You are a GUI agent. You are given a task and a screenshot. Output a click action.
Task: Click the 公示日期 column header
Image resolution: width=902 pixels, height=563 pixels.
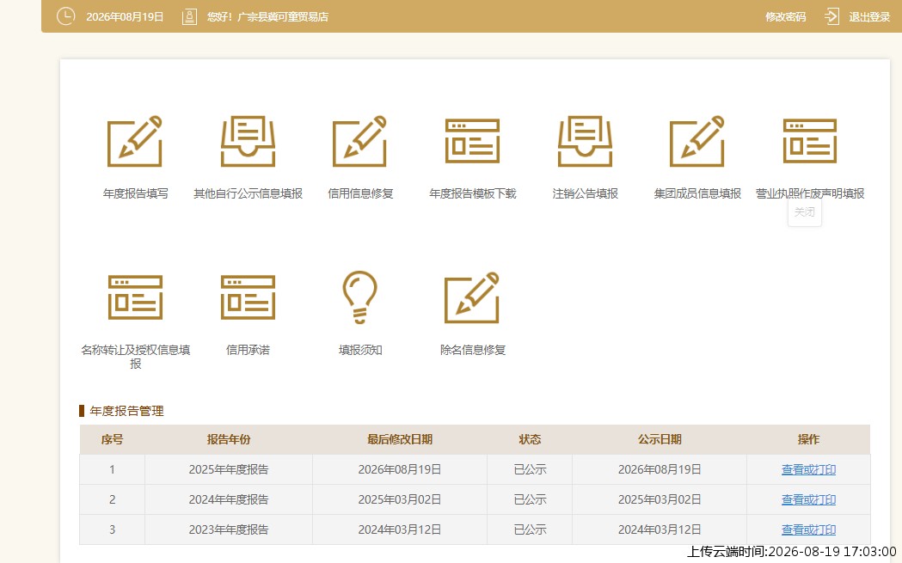coord(660,439)
